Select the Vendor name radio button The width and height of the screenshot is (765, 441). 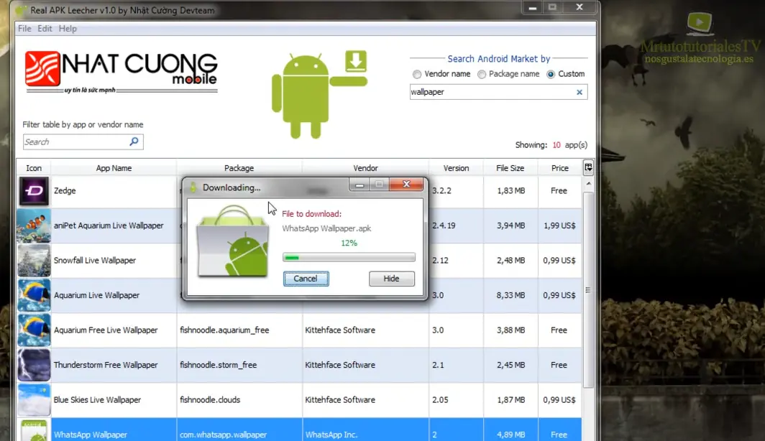click(417, 74)
